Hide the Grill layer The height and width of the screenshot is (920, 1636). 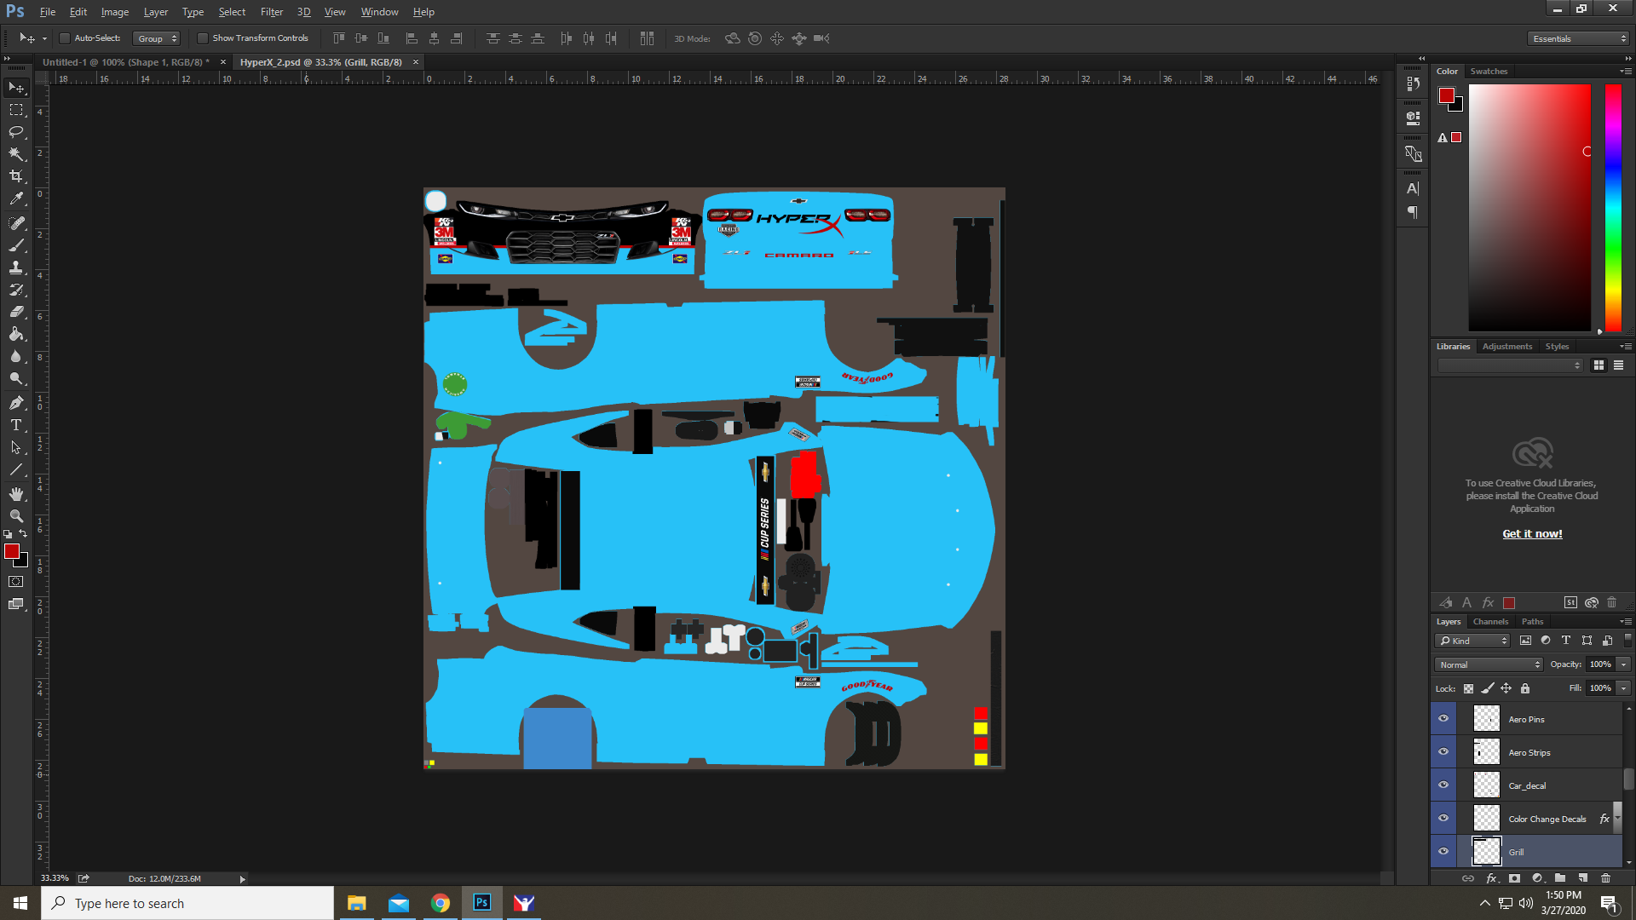pyautogui.click(x=1443, y=851)
